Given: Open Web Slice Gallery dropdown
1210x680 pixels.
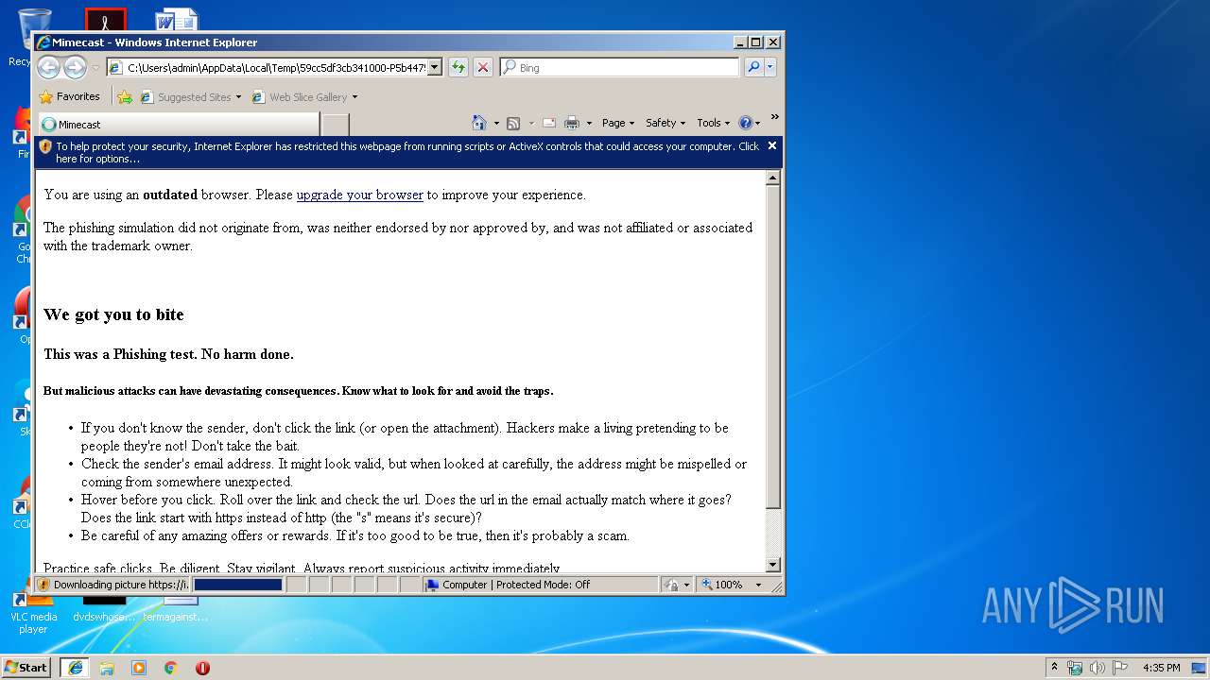Looking at the screenshot, I should pos(304,96).
